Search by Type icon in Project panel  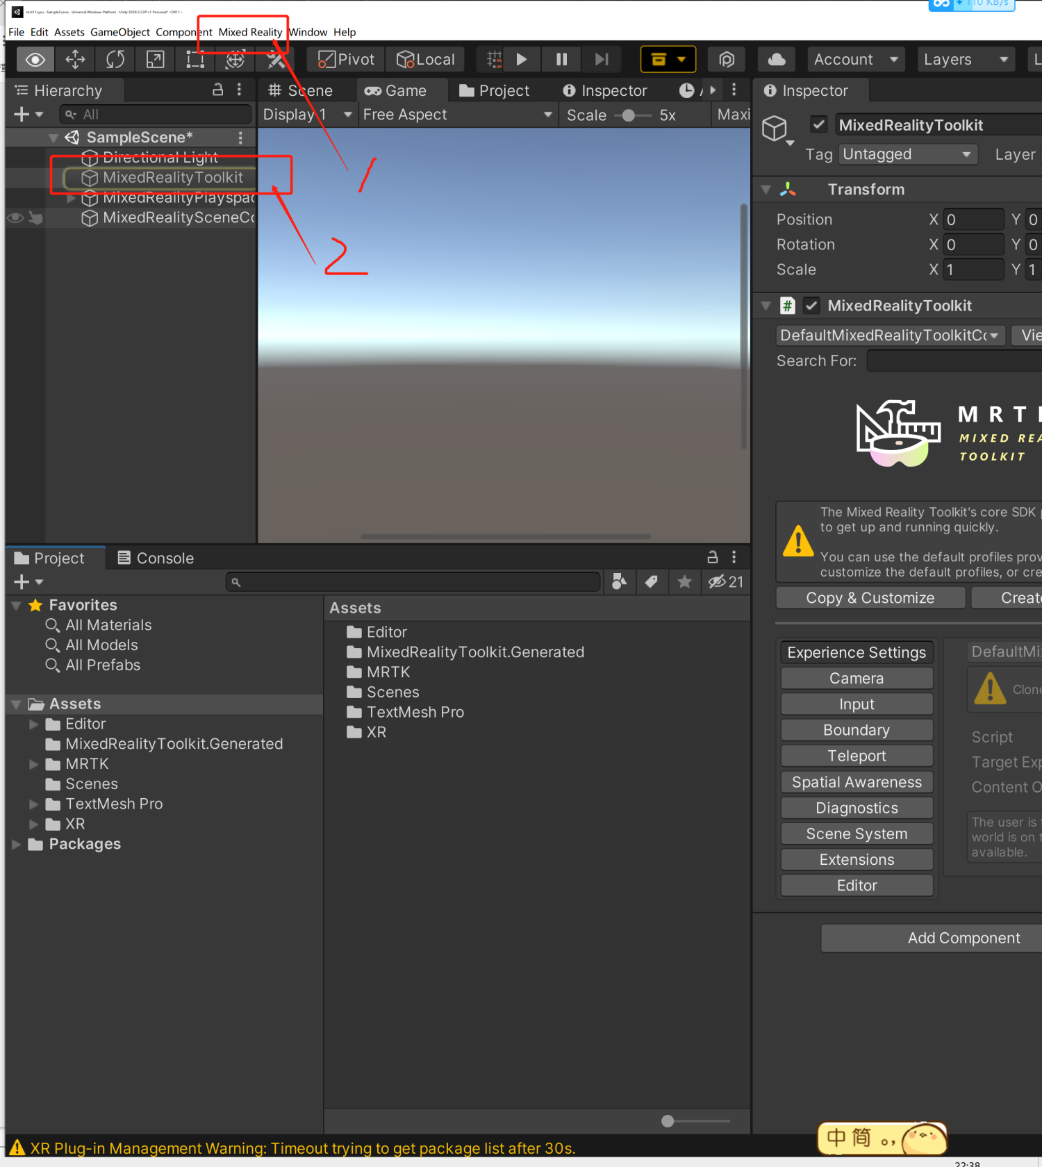(619, 581)
